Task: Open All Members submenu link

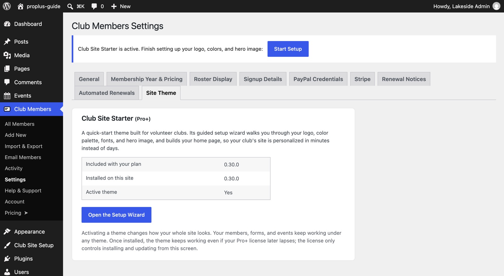Action: tap(20, 124)
